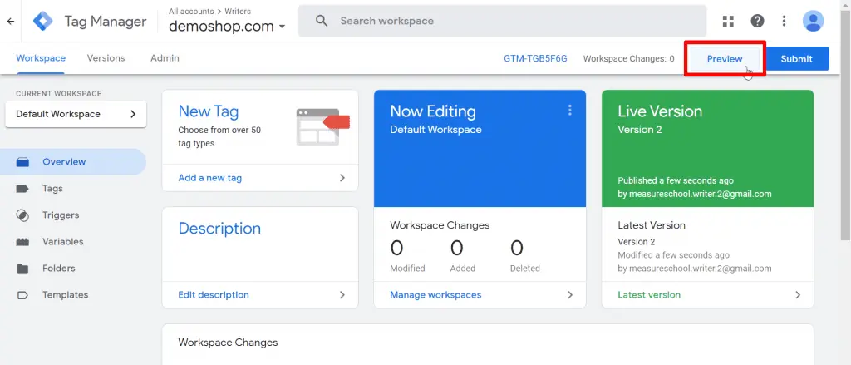The width and height of the screenshot is (851, 365).
Task: Click the All accounts breadcrumb link
Action: coord(191,12)
